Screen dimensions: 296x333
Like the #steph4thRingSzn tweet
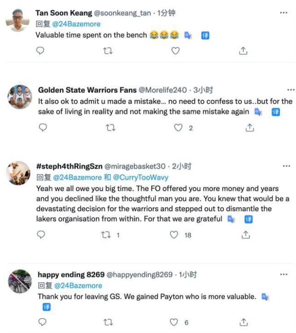174,234
